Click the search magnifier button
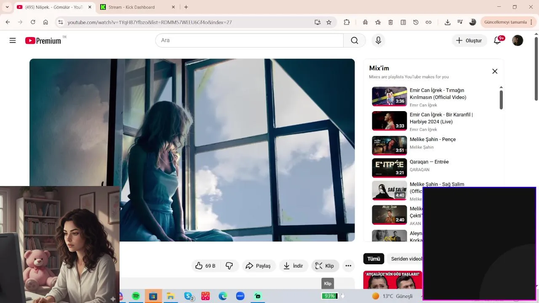The image size is (539, 303). pyautogui.click(x=355, y=40)
